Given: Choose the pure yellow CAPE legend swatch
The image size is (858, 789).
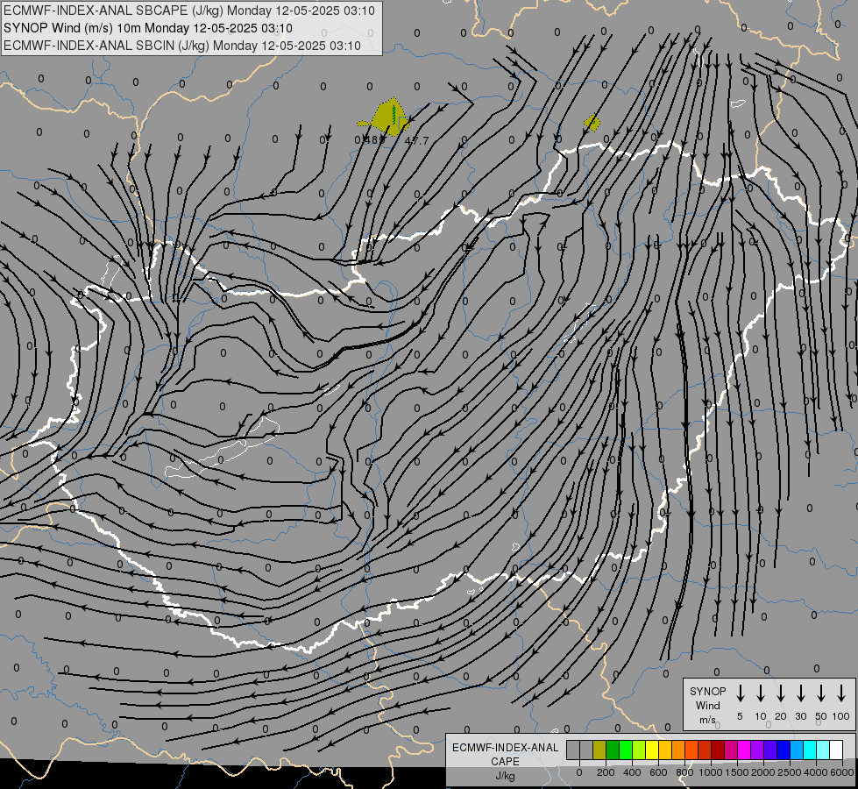Looking at the screenshot, I should (x=652, y=750).
